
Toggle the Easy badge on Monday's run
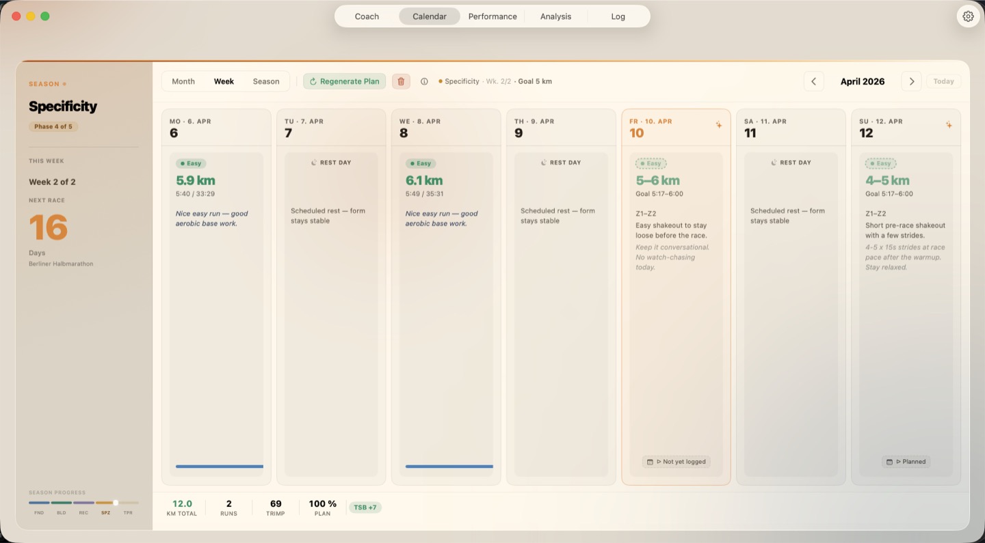(191, 163)
